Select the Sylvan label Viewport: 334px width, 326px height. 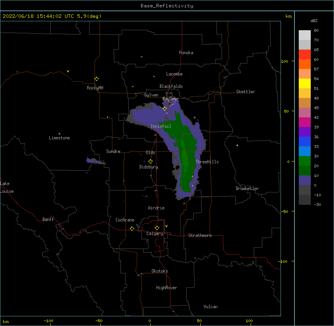[x=151, y=95]
